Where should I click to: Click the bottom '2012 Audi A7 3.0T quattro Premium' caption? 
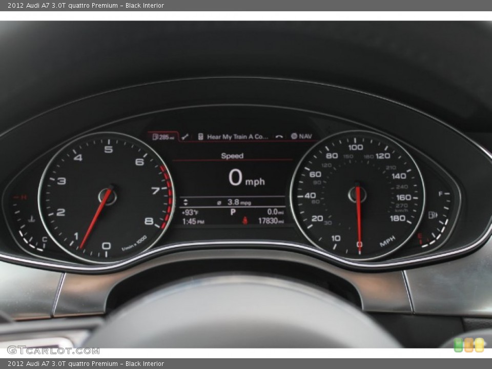point(63,364)
